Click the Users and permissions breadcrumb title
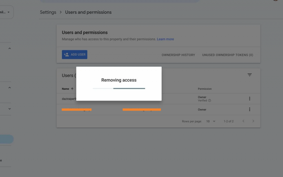Image resolution: width=283 pixels, height=177 pixels. point(88,12)
